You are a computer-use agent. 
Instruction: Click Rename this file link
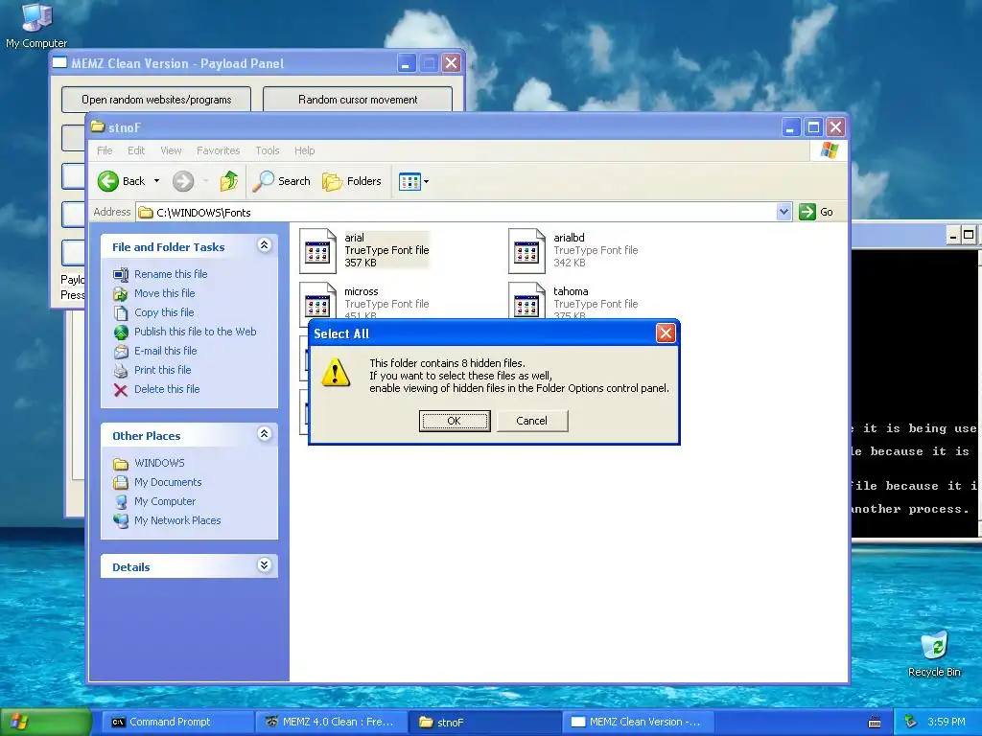pos(171,274)
